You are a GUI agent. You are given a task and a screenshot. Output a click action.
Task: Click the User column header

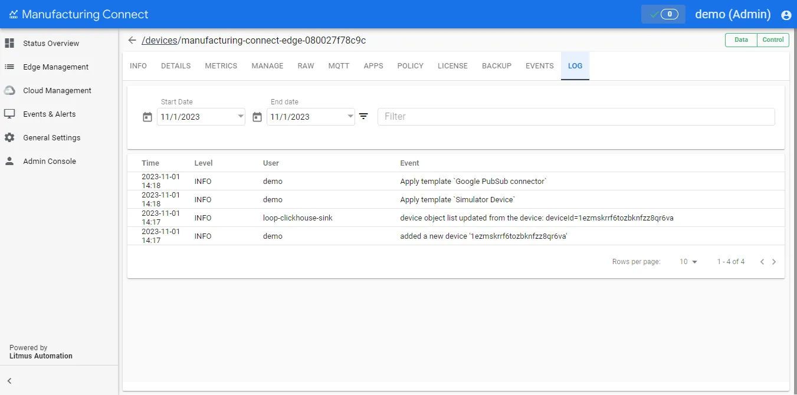(x=271, y=163)
